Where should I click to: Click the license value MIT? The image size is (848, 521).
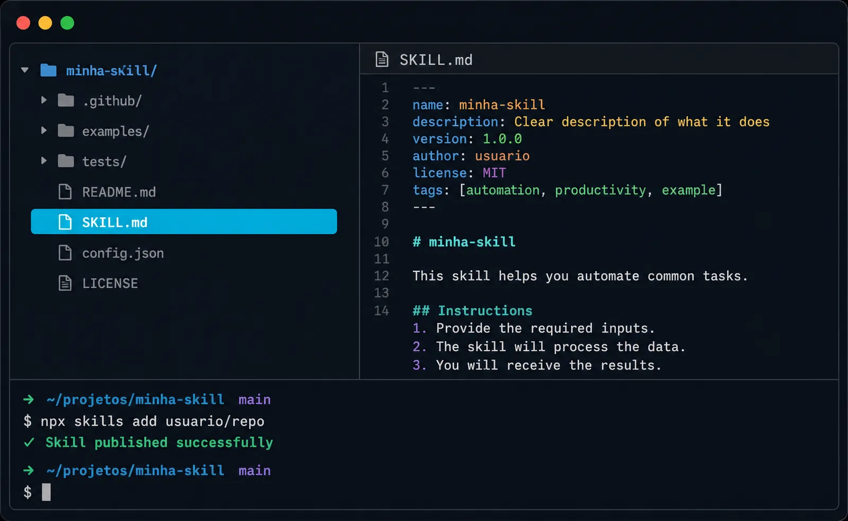tap(494, 173)
